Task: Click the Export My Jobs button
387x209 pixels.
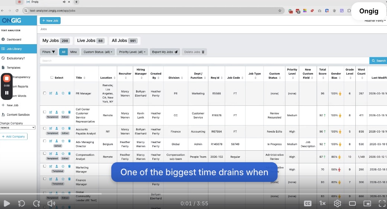Action: 165,52
